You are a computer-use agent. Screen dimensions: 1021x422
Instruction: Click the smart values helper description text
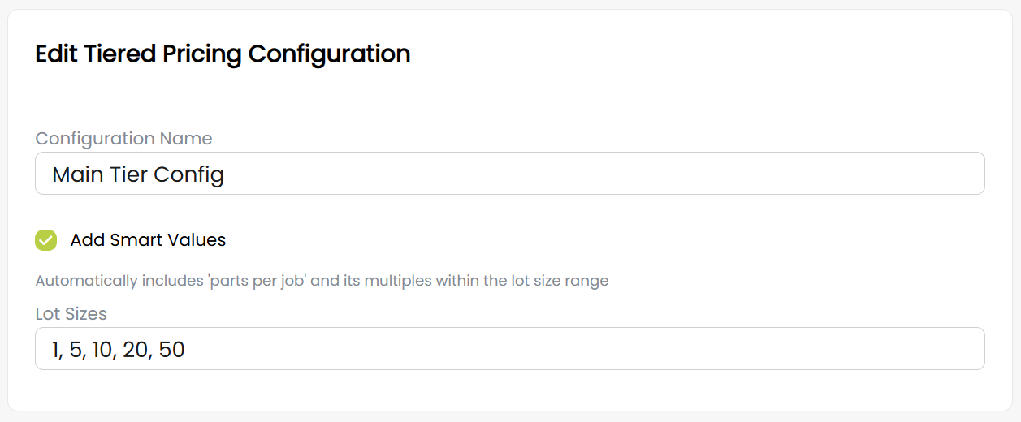click(322, 281)
